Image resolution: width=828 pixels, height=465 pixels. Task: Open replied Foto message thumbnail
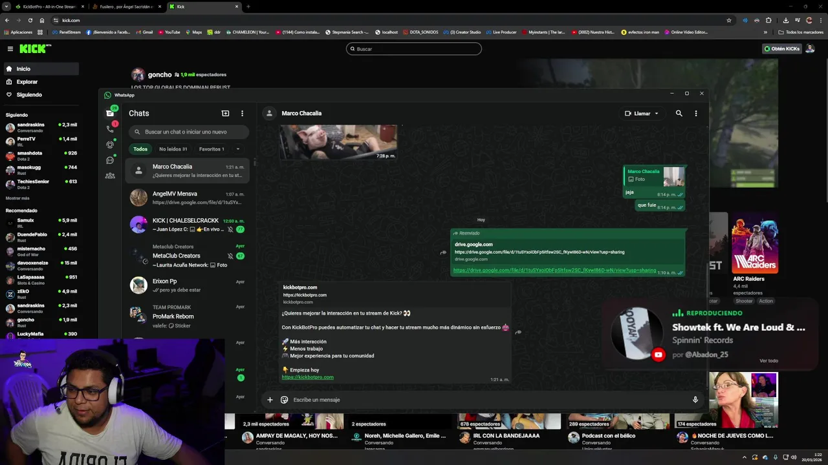(673, 176)
